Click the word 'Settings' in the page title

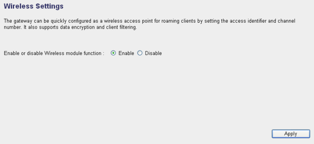tap(50, 6)
